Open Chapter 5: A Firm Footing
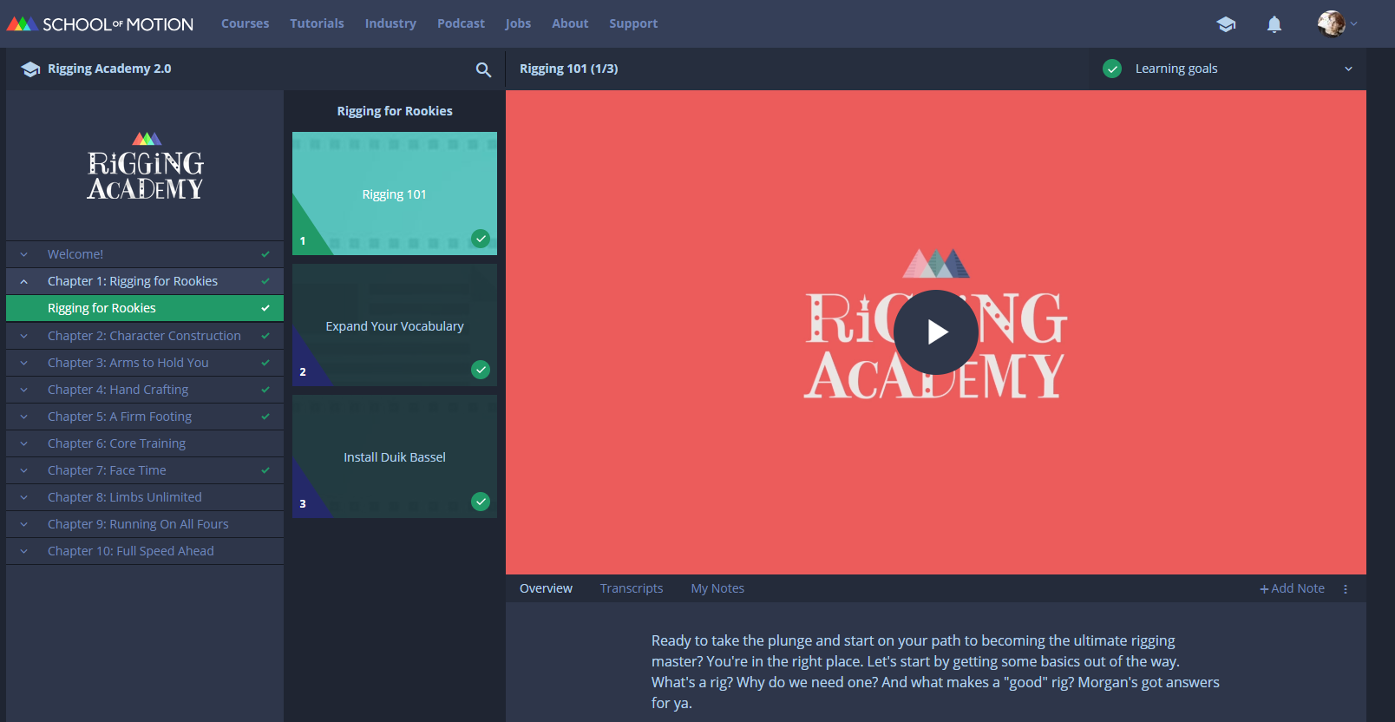 (145, 417)
